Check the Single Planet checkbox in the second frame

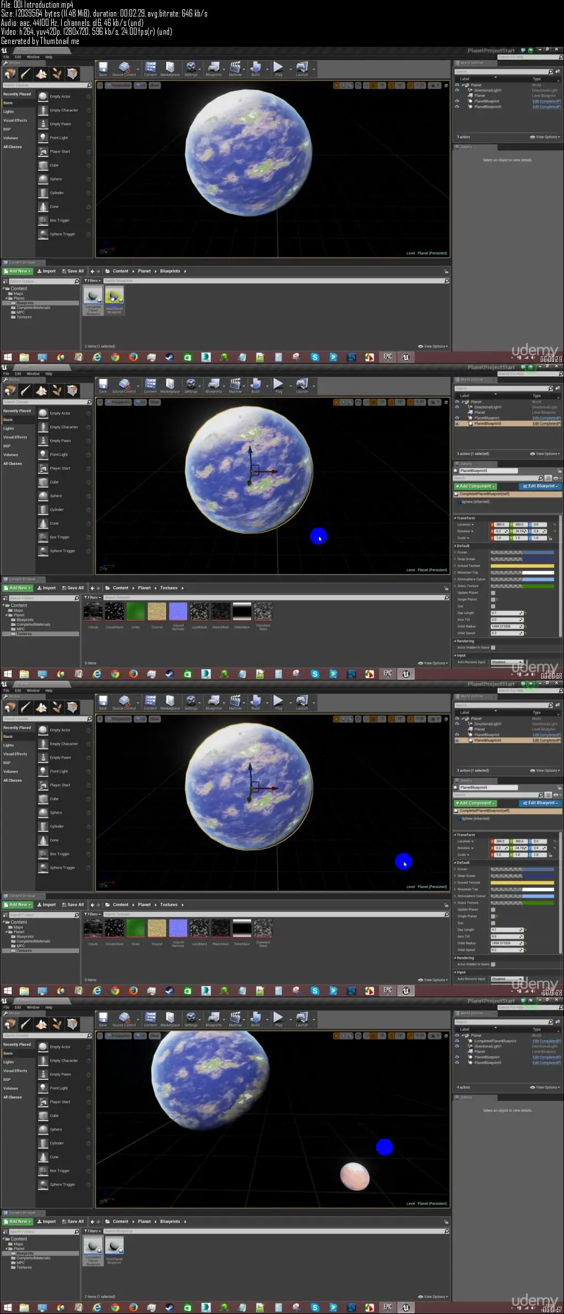pos(493,599)
